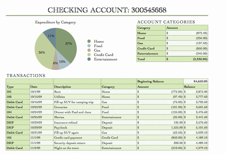Click 'Night on the town' cell
This screenshot has width=226, height=154.
coord(77,148)
